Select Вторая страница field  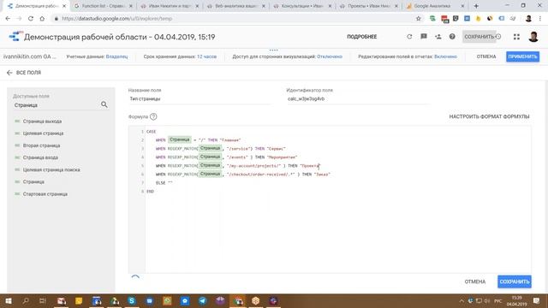41,145
